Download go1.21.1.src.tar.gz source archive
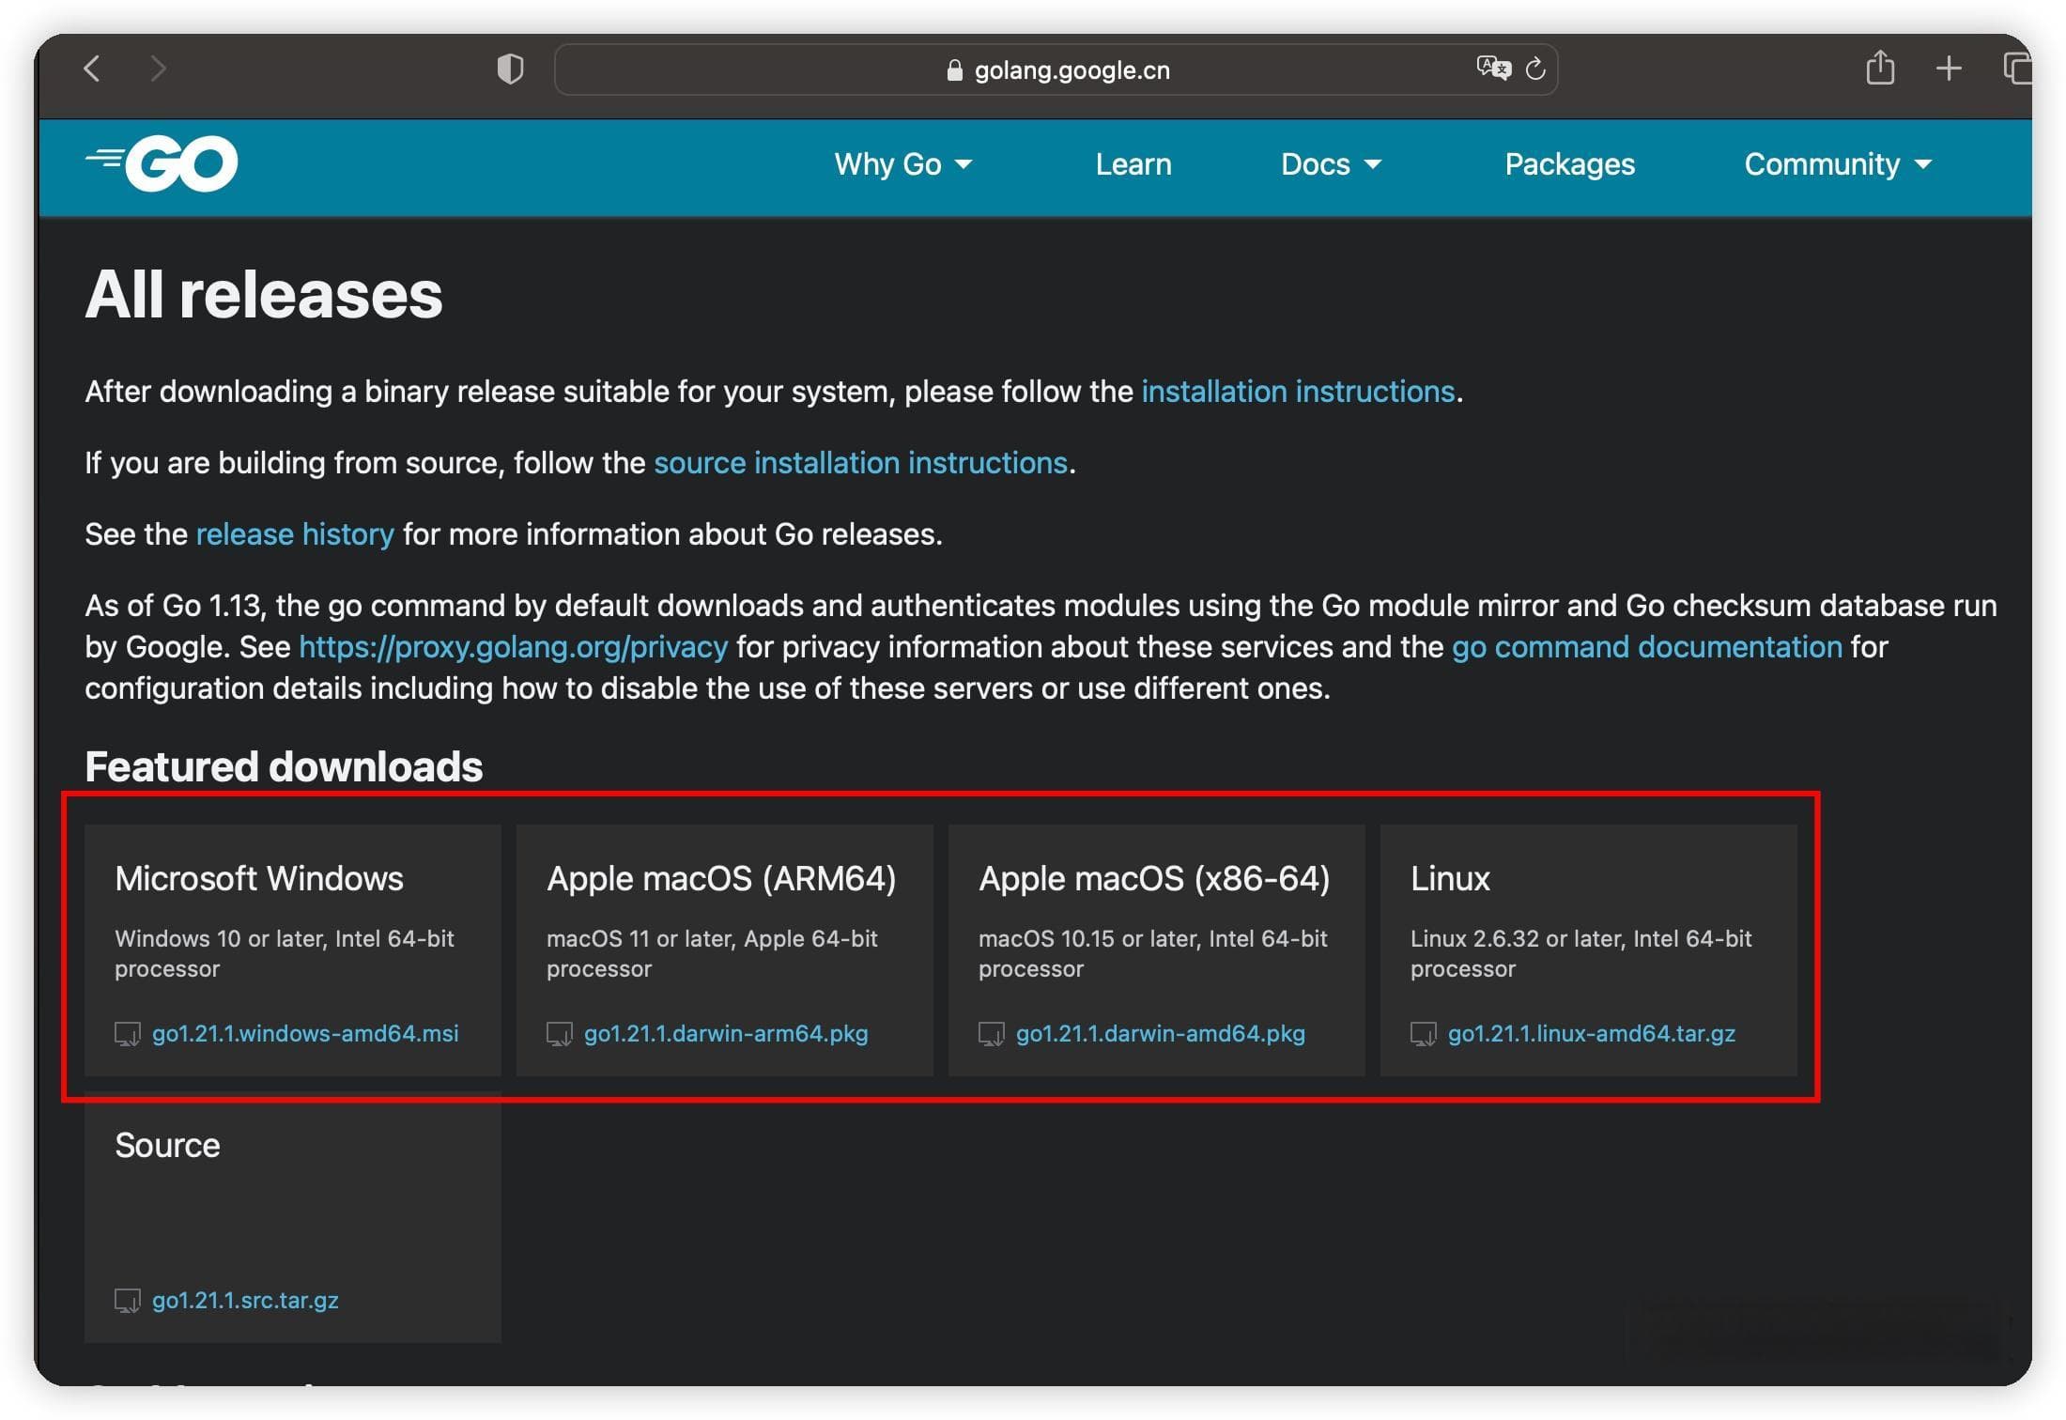This screenshot has height=1420, width=2066. [245, 1301]
